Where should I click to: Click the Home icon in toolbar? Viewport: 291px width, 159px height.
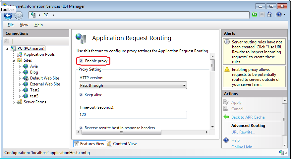[270, 15]
